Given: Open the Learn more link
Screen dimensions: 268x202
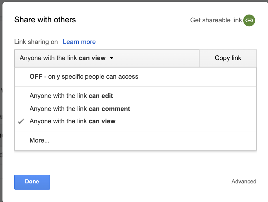Looking at the screenshot, I should pos(79,42).
